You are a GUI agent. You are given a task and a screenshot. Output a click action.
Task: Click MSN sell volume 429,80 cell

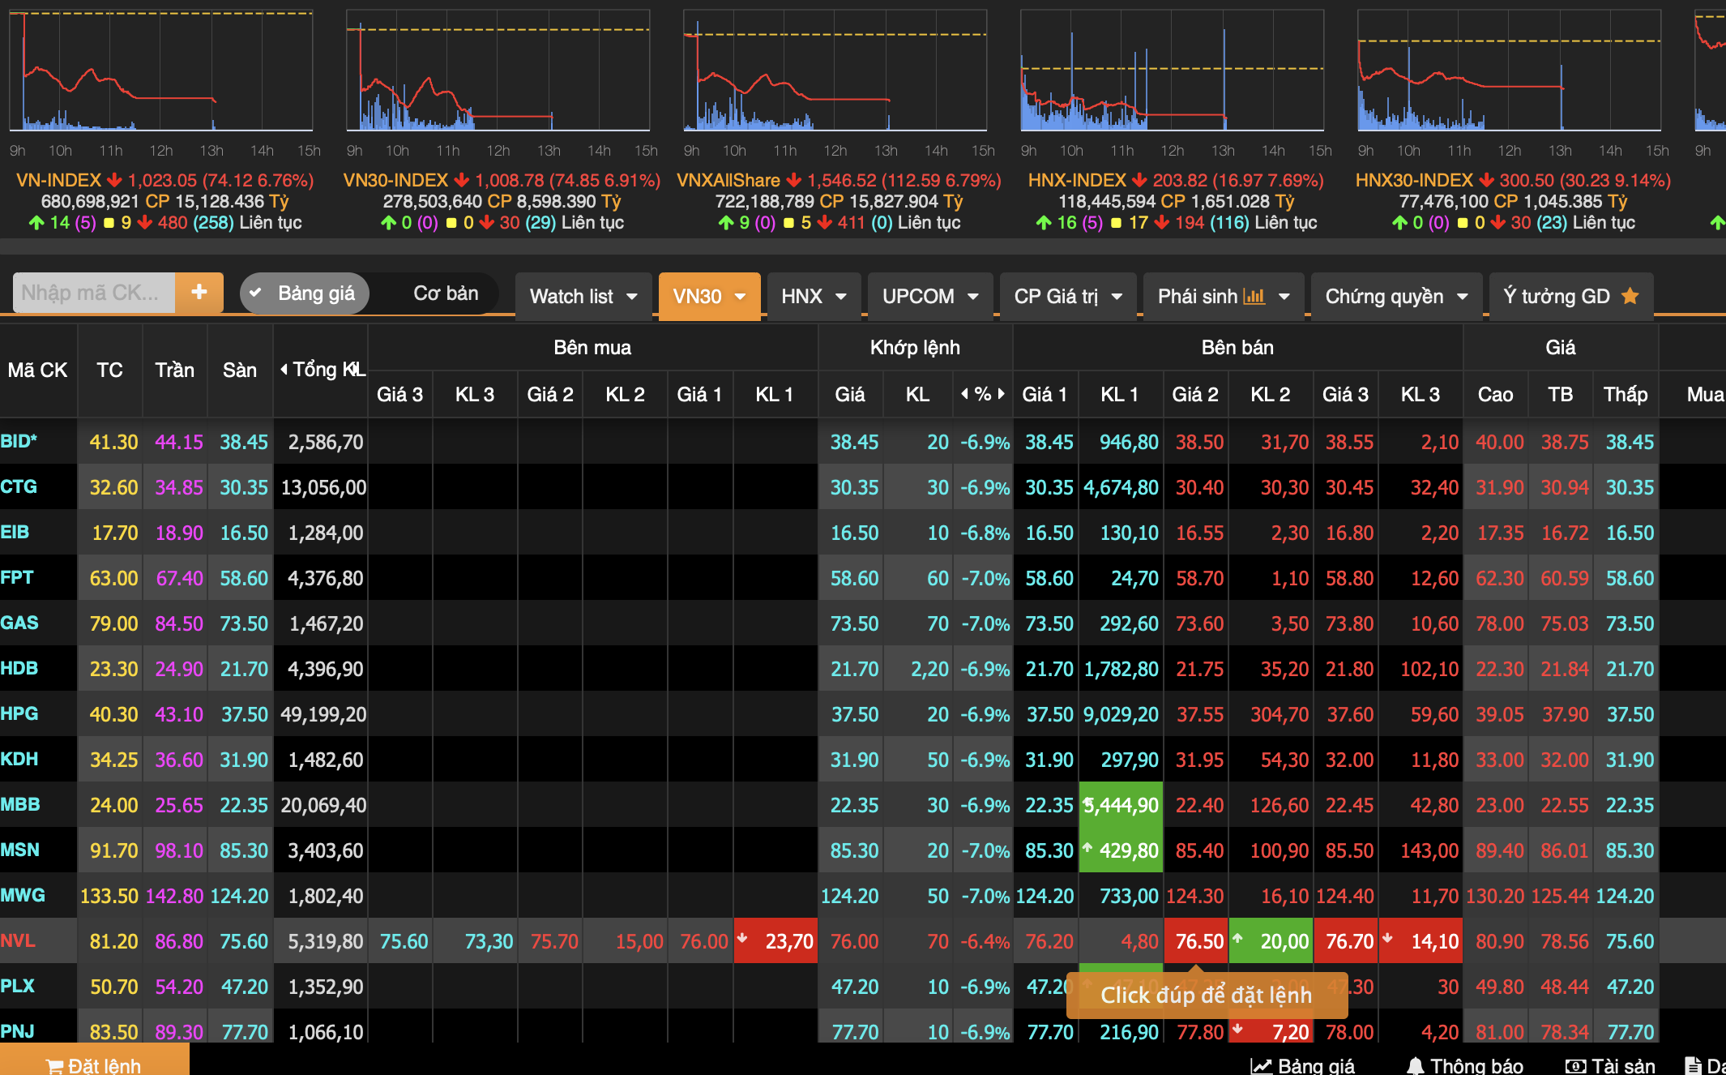[x=1121, y=850]
